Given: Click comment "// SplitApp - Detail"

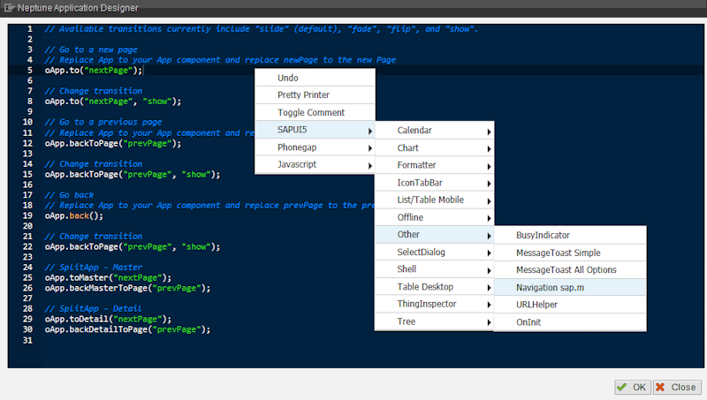Looking at the screenshot, I should click(94, 308).
